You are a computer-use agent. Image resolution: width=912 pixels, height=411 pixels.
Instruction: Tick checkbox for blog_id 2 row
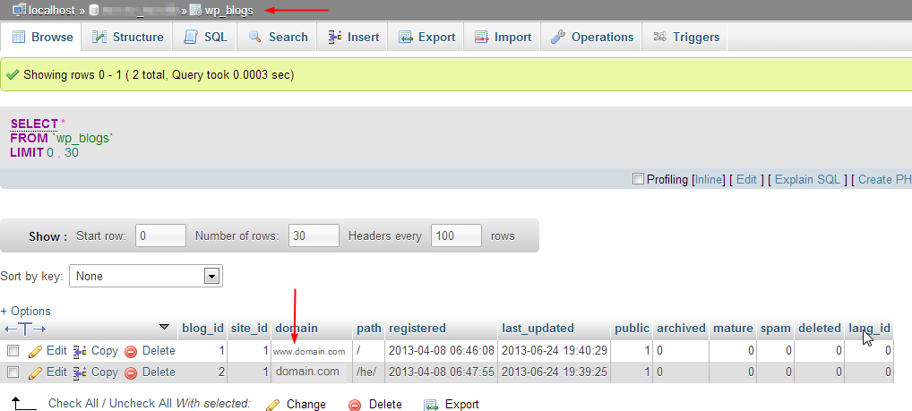click(x=13, y=372)
